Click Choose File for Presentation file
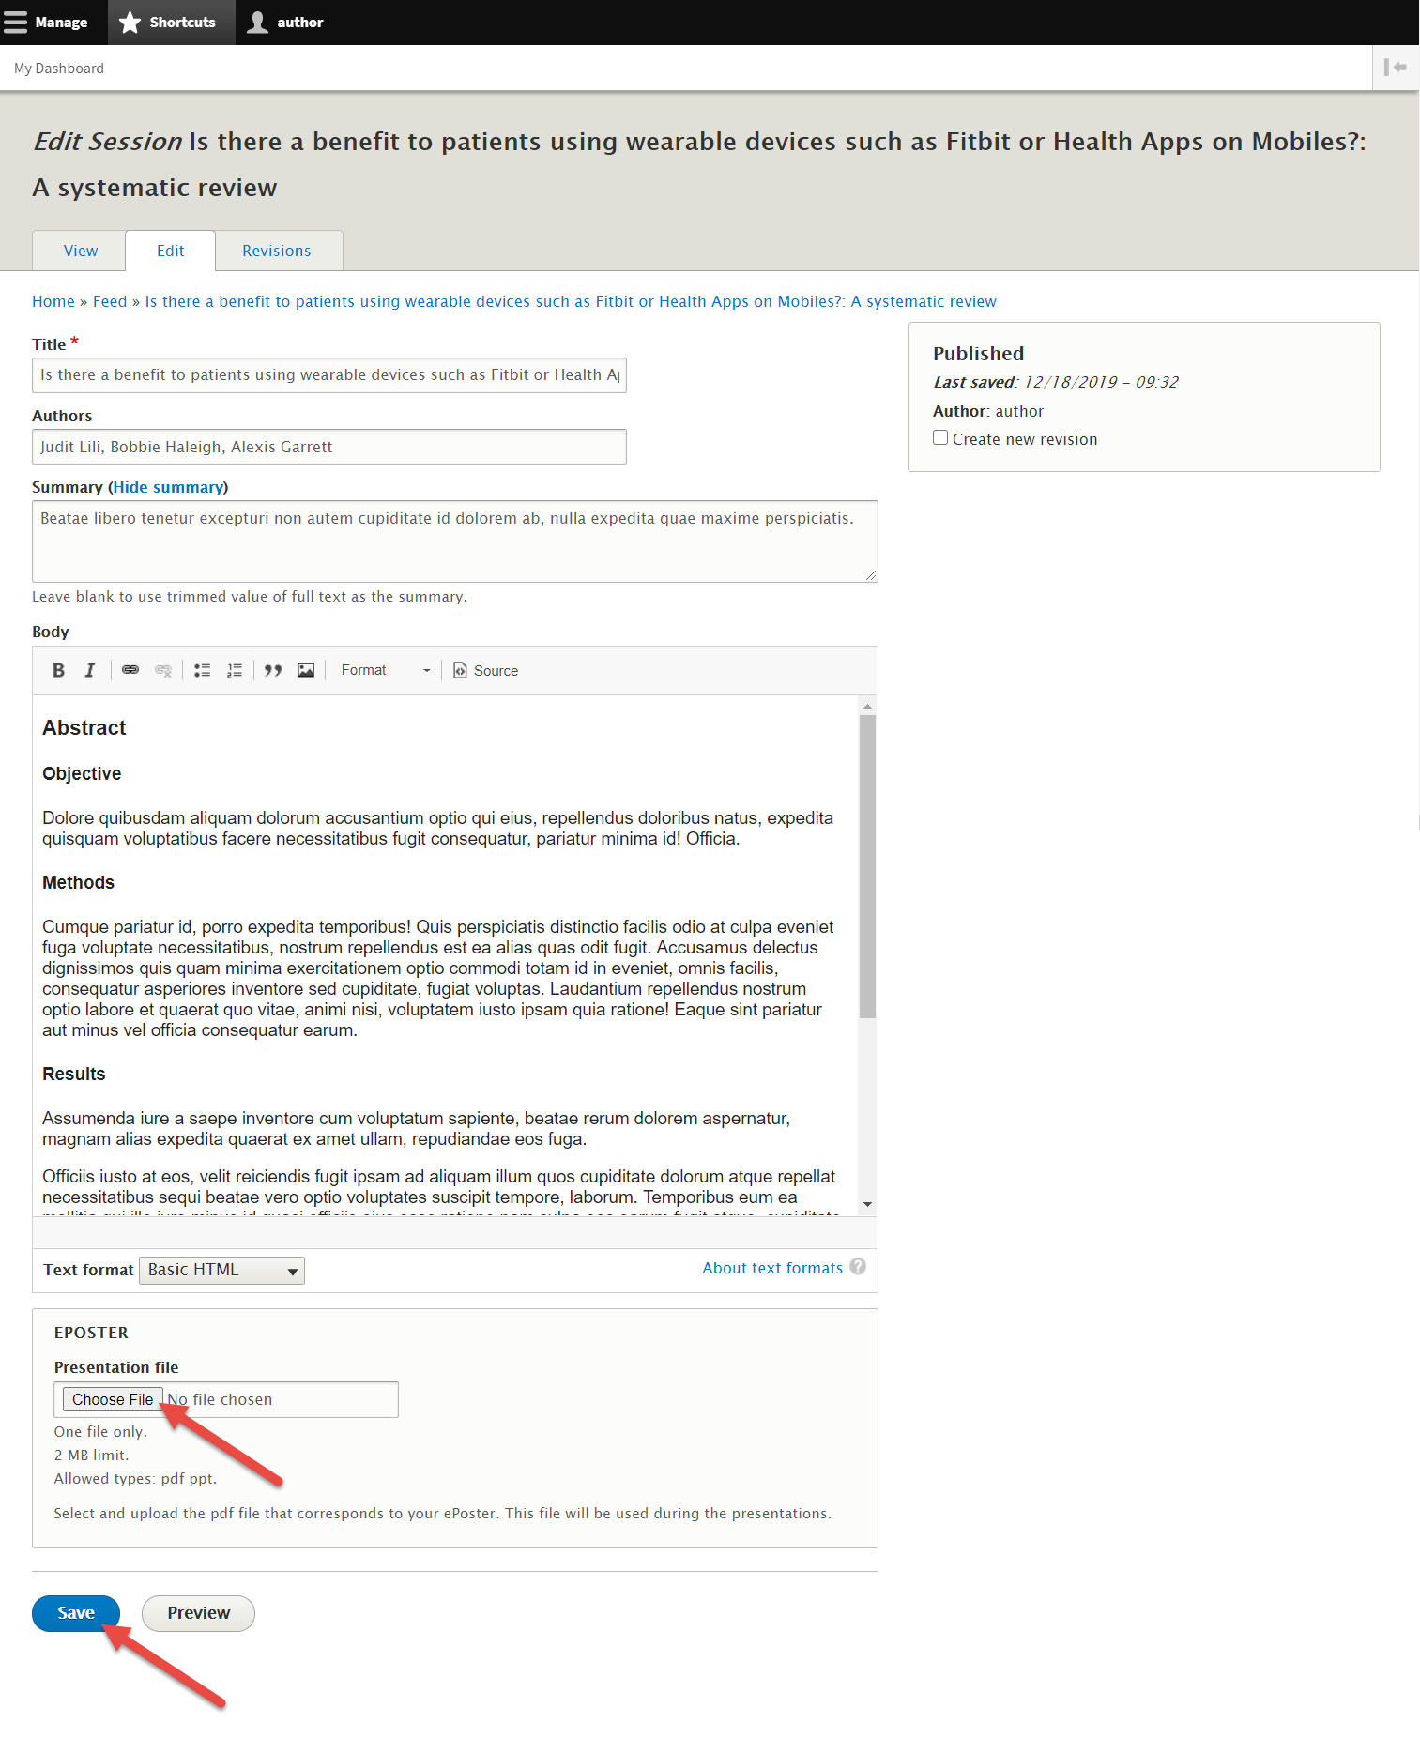The image size is (1420, 1738). (x=113, y=1399)
